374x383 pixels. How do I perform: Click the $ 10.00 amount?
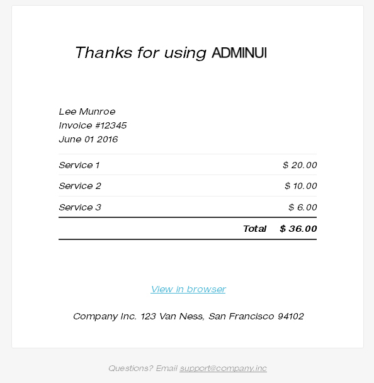[301, 186]
